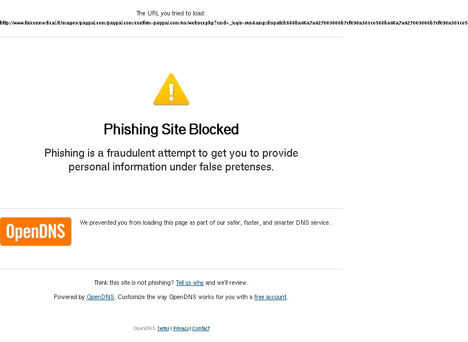Click "The URL you tried to load:" label
The image size is (468, 342).
171,13
